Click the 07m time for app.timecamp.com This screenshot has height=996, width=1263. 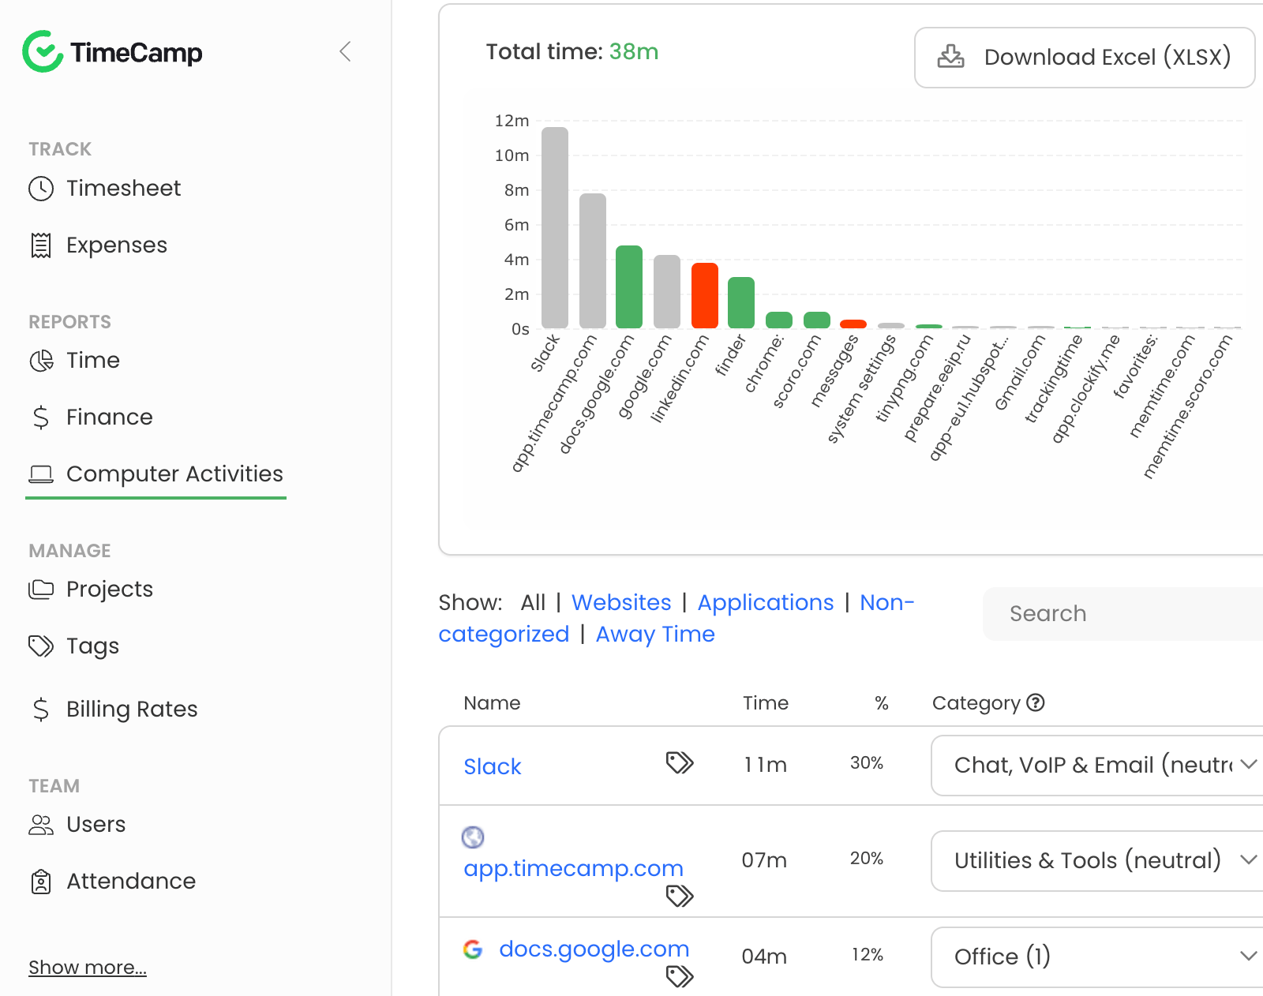click(x=764, y=860)
